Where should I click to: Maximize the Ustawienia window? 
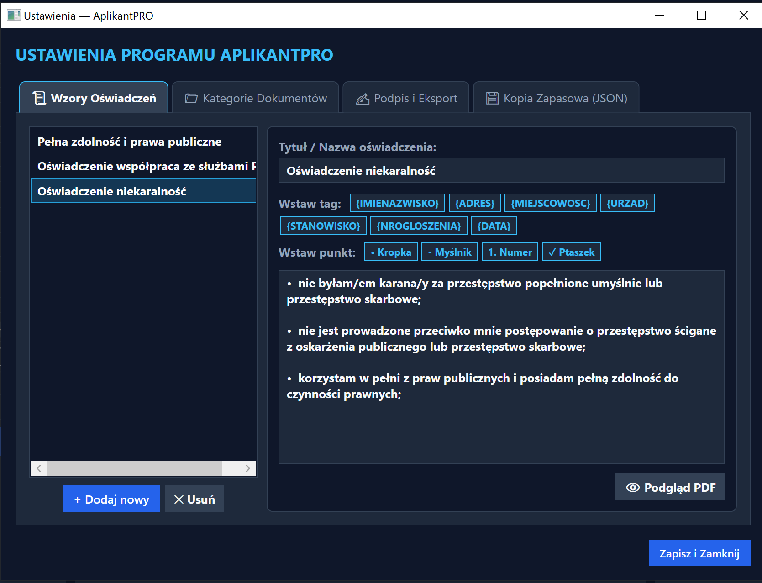701,15
